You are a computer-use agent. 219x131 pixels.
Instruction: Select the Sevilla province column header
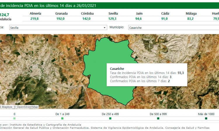click(x=113, y=14)
